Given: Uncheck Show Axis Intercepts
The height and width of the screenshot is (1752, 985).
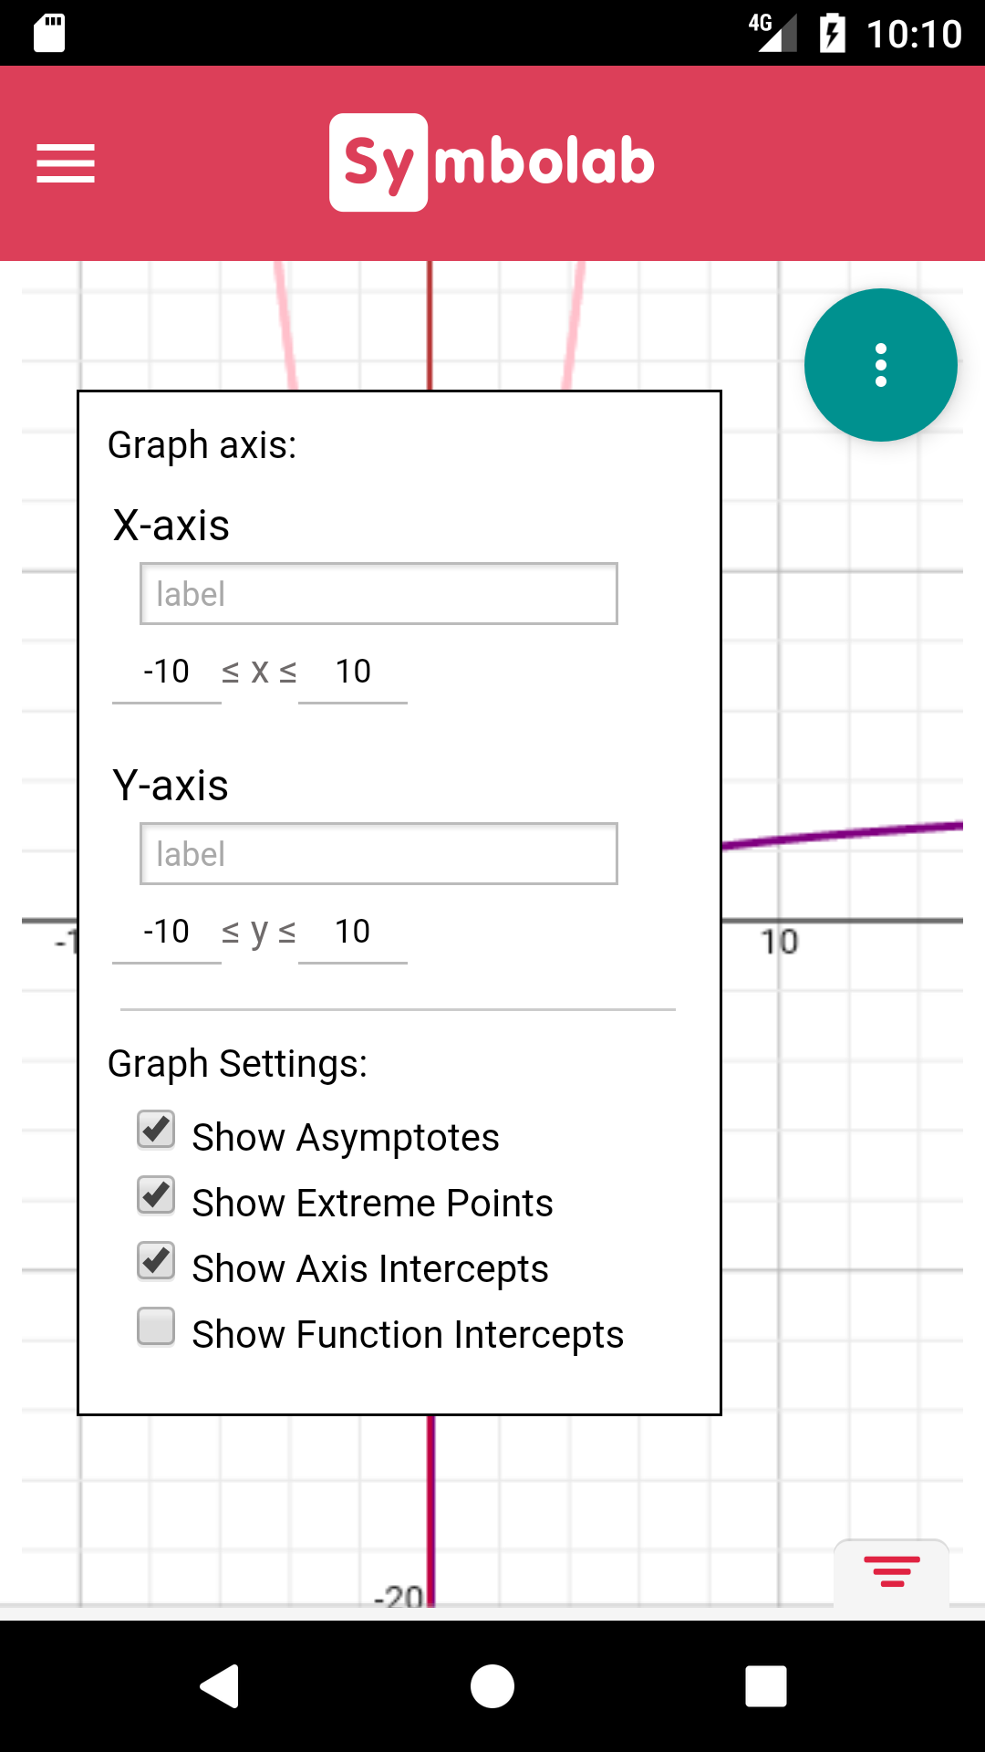Looking at the screenshot, I should point(155,1261).
